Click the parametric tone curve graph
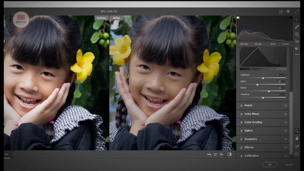Image resolution: width=304 pixels, height=171 pixels. click(263, 57)
